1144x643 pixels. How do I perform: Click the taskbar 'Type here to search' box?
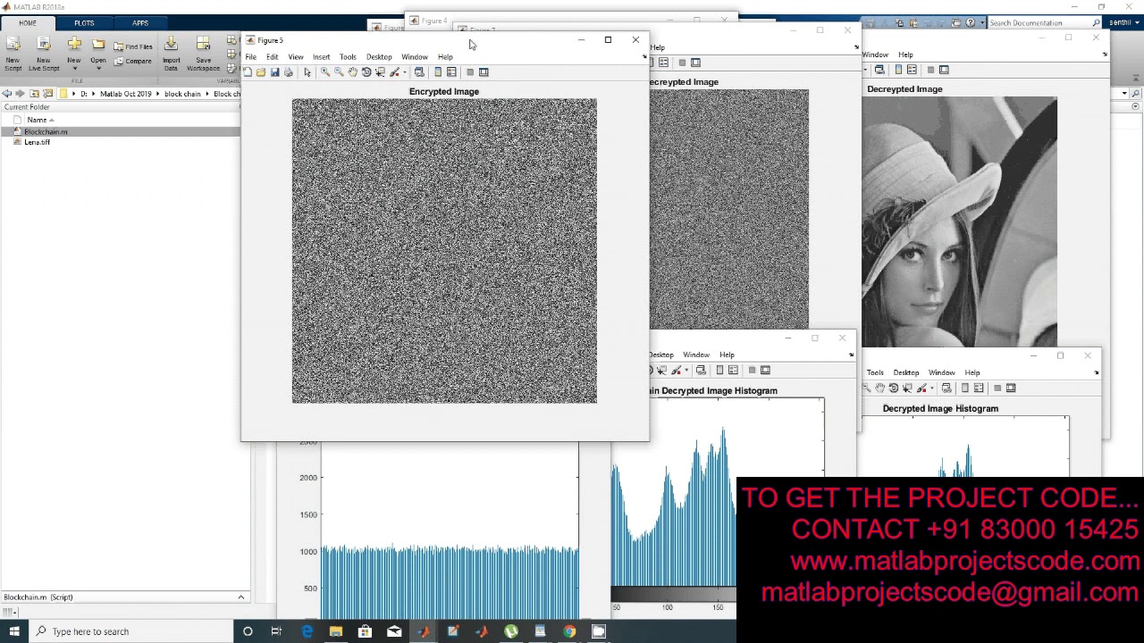tap(131, 631)
